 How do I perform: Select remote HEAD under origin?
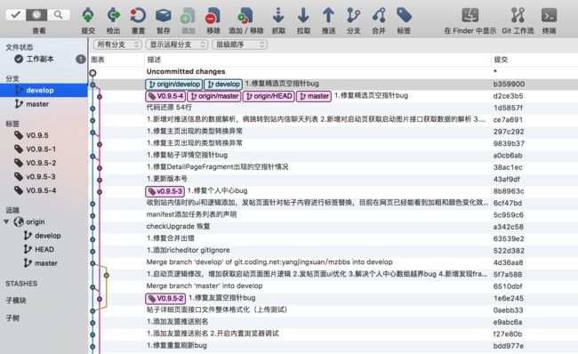pos(44,249)
